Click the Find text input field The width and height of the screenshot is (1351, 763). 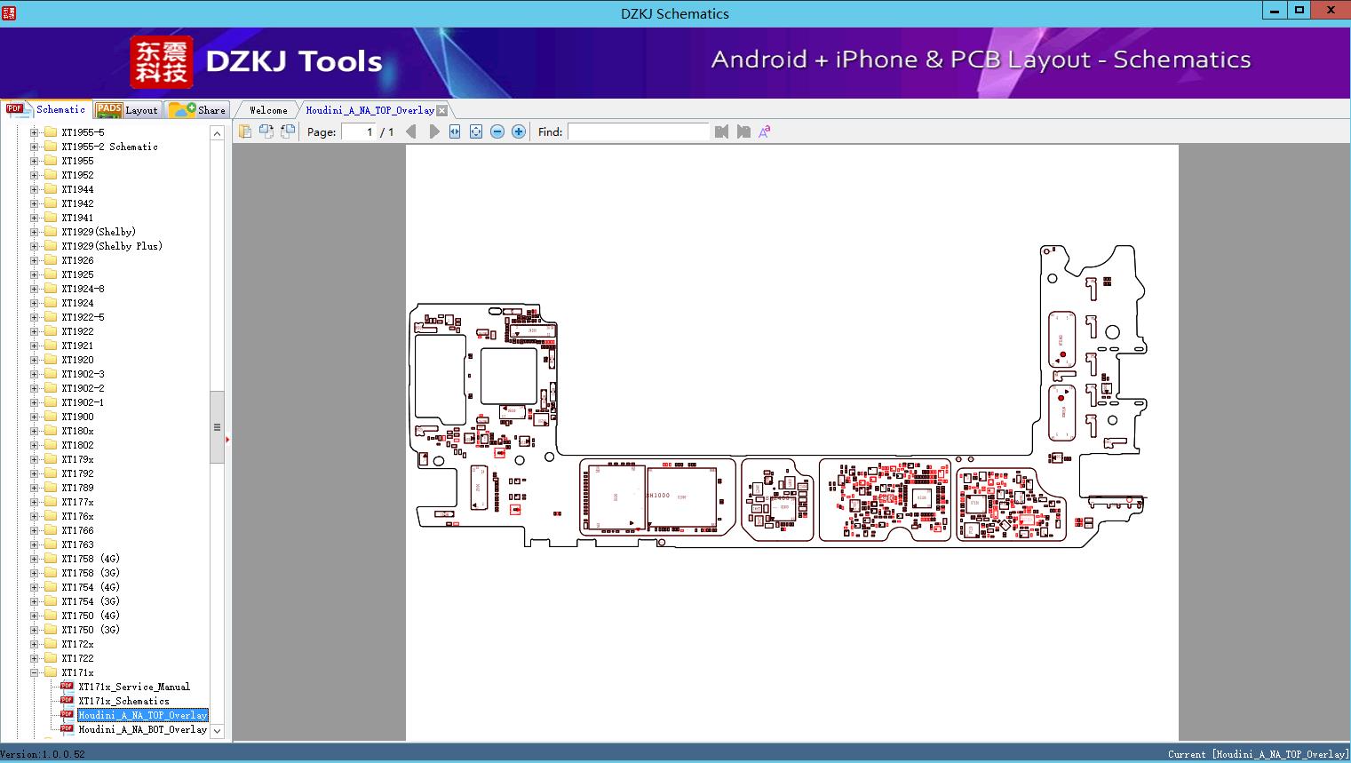638,131
